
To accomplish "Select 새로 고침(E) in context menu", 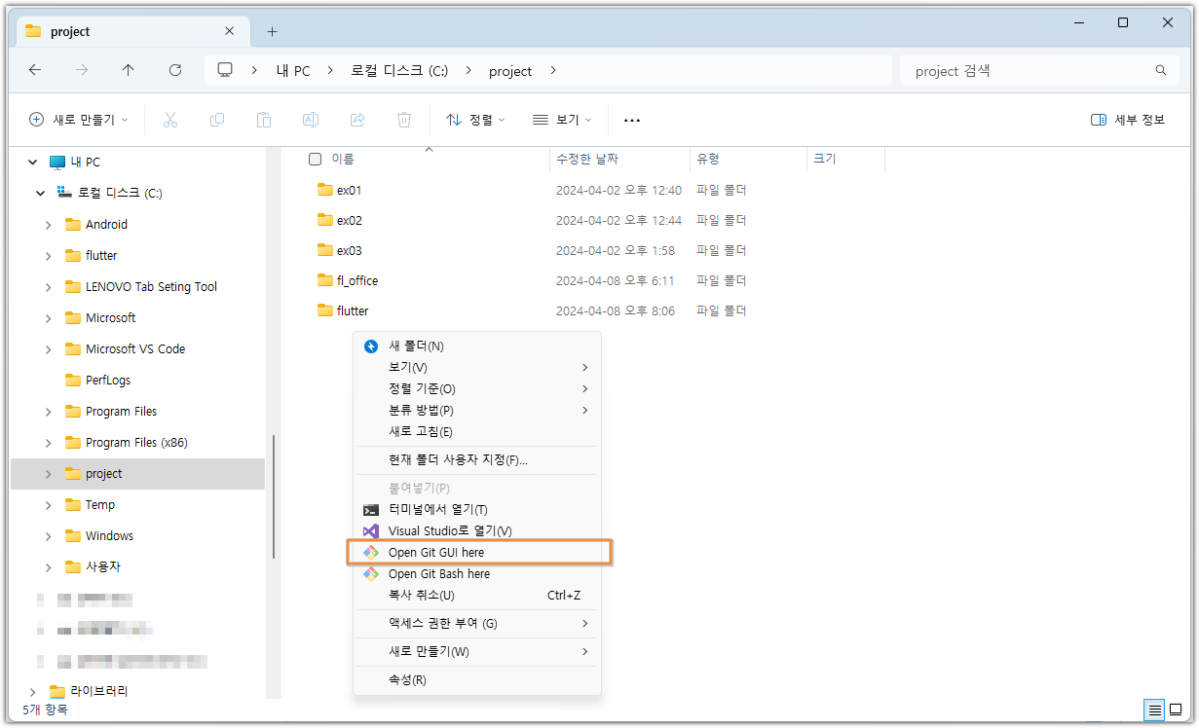I will coord(477,431).
